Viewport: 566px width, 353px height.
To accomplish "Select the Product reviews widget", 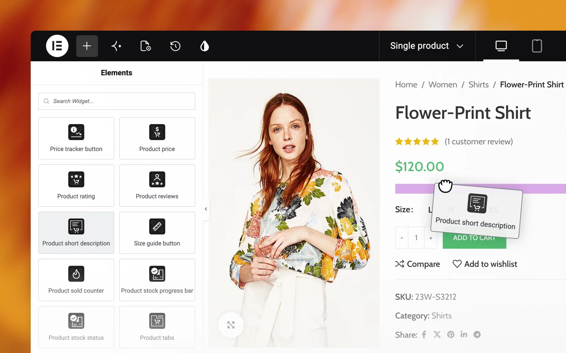I will pos(157,185).
